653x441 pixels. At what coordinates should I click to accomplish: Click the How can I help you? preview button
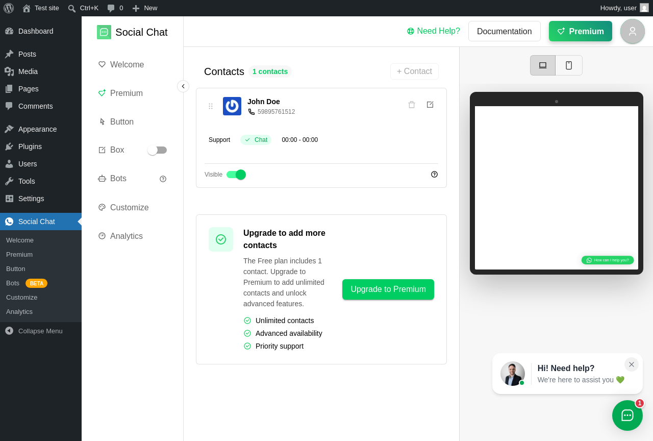[x=608, y=260]
